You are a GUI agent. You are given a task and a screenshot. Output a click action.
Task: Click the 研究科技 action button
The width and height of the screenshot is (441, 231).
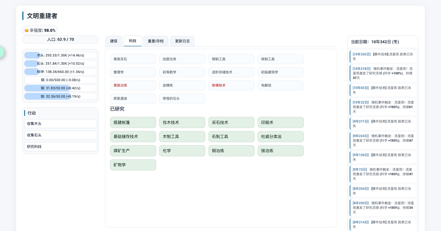pos(60,146)
